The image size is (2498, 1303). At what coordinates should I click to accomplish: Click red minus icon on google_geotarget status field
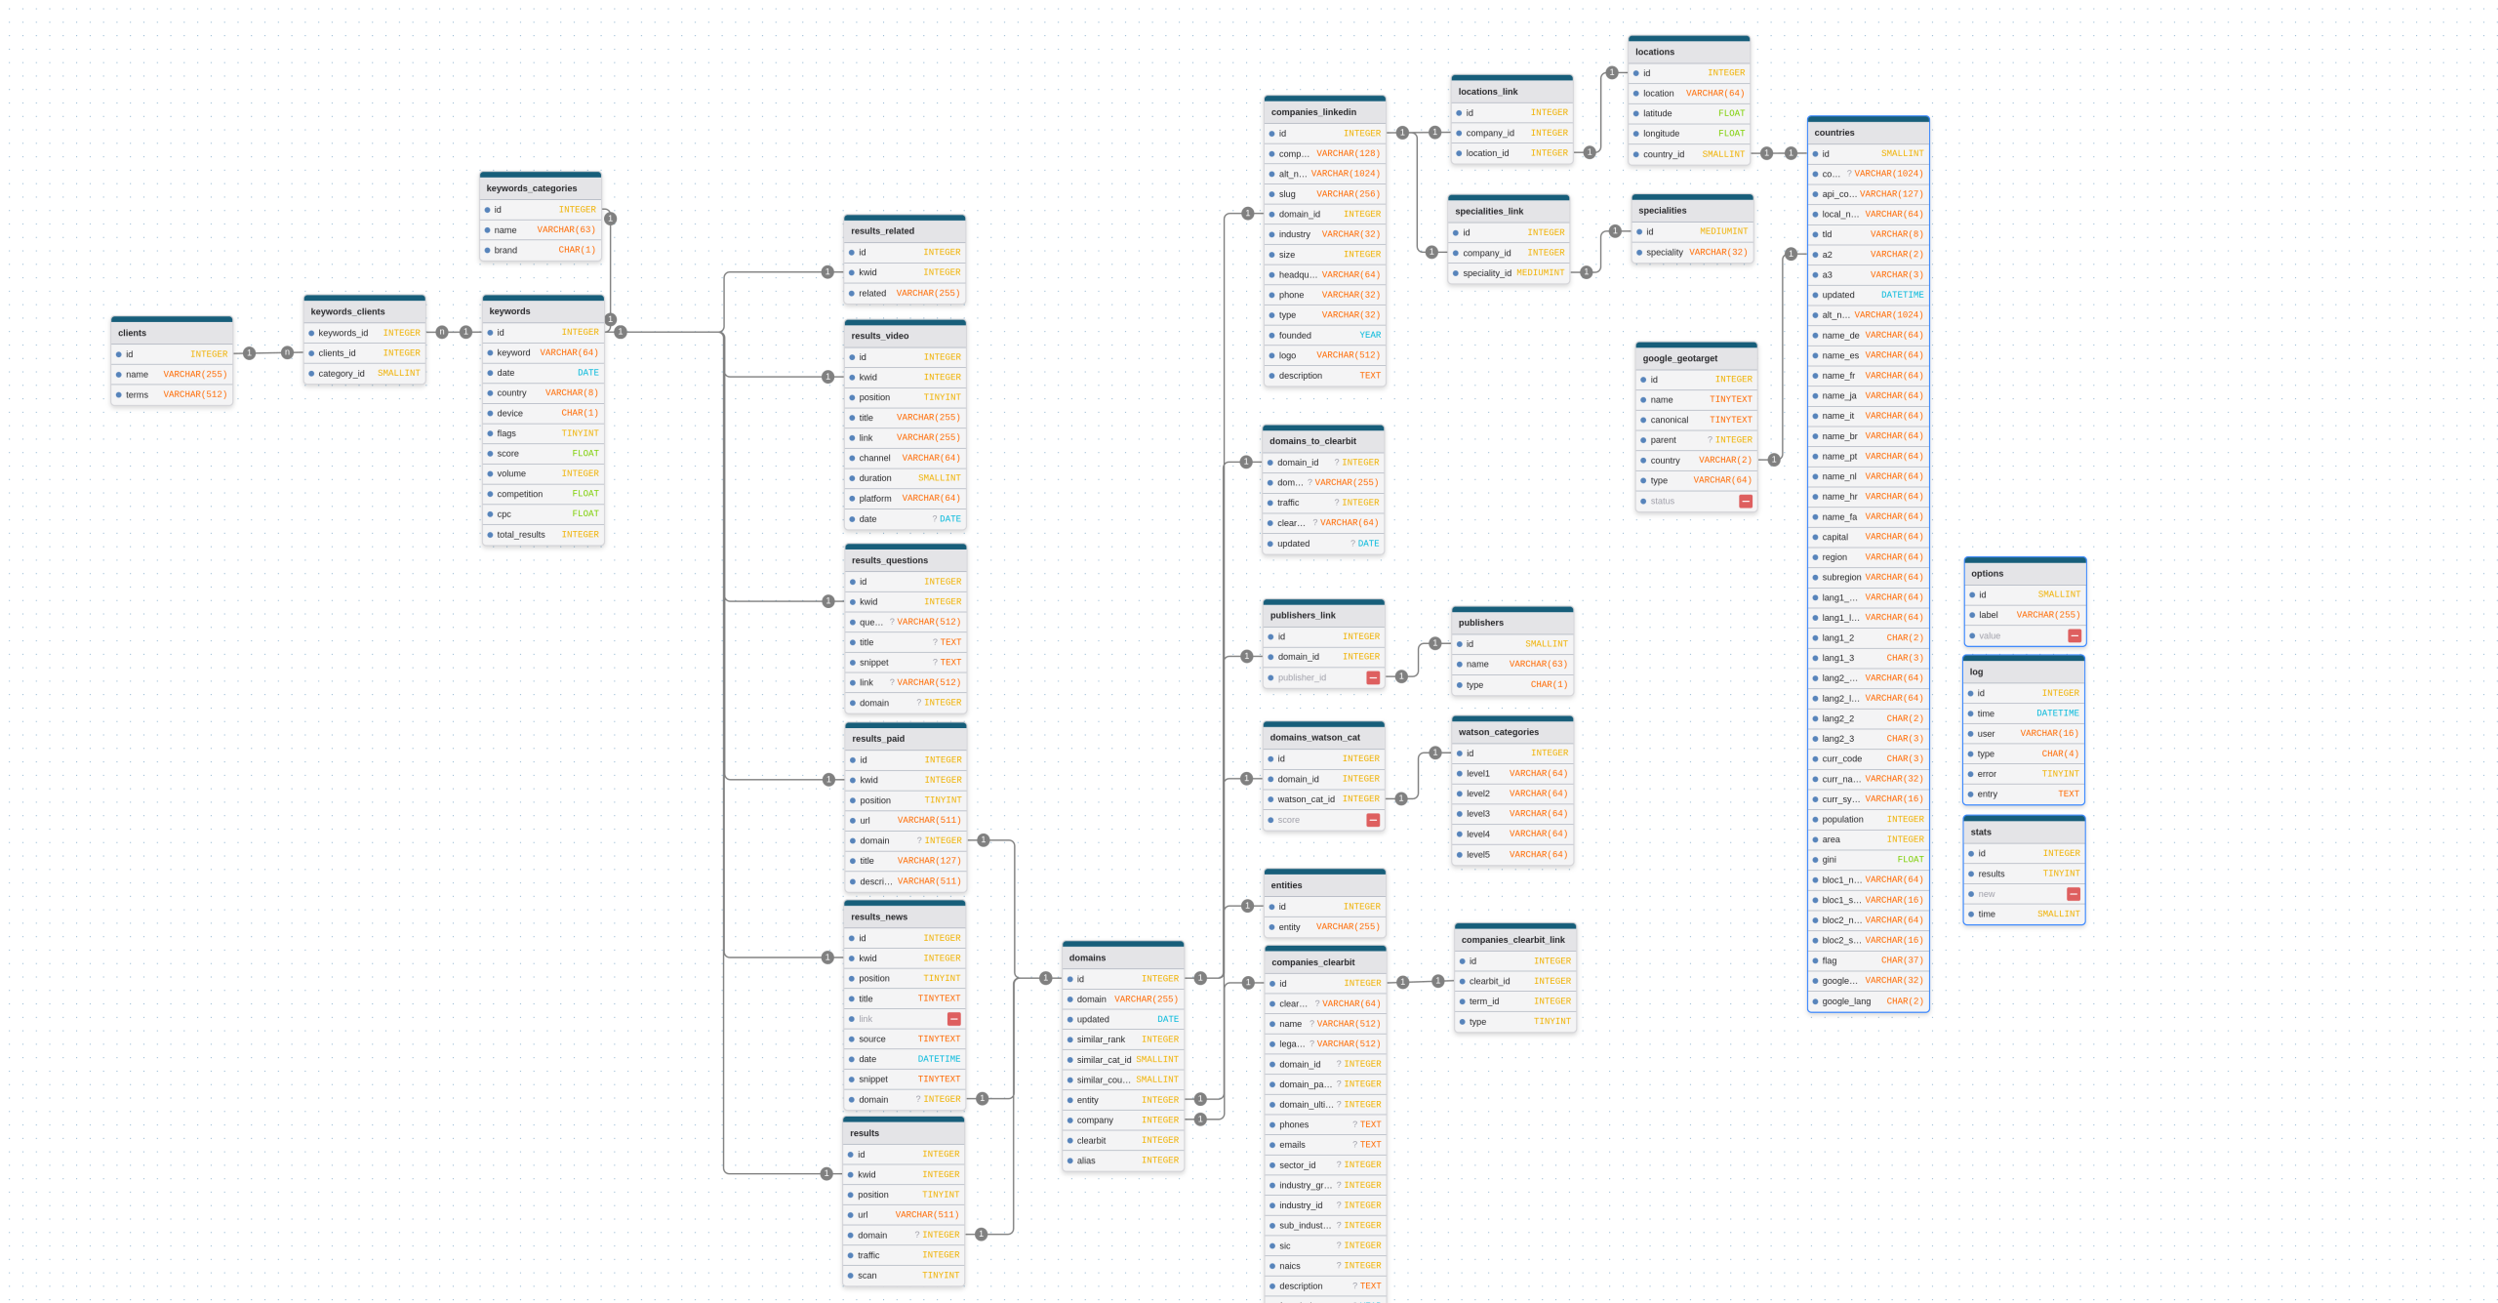[x=1746, y=501]
